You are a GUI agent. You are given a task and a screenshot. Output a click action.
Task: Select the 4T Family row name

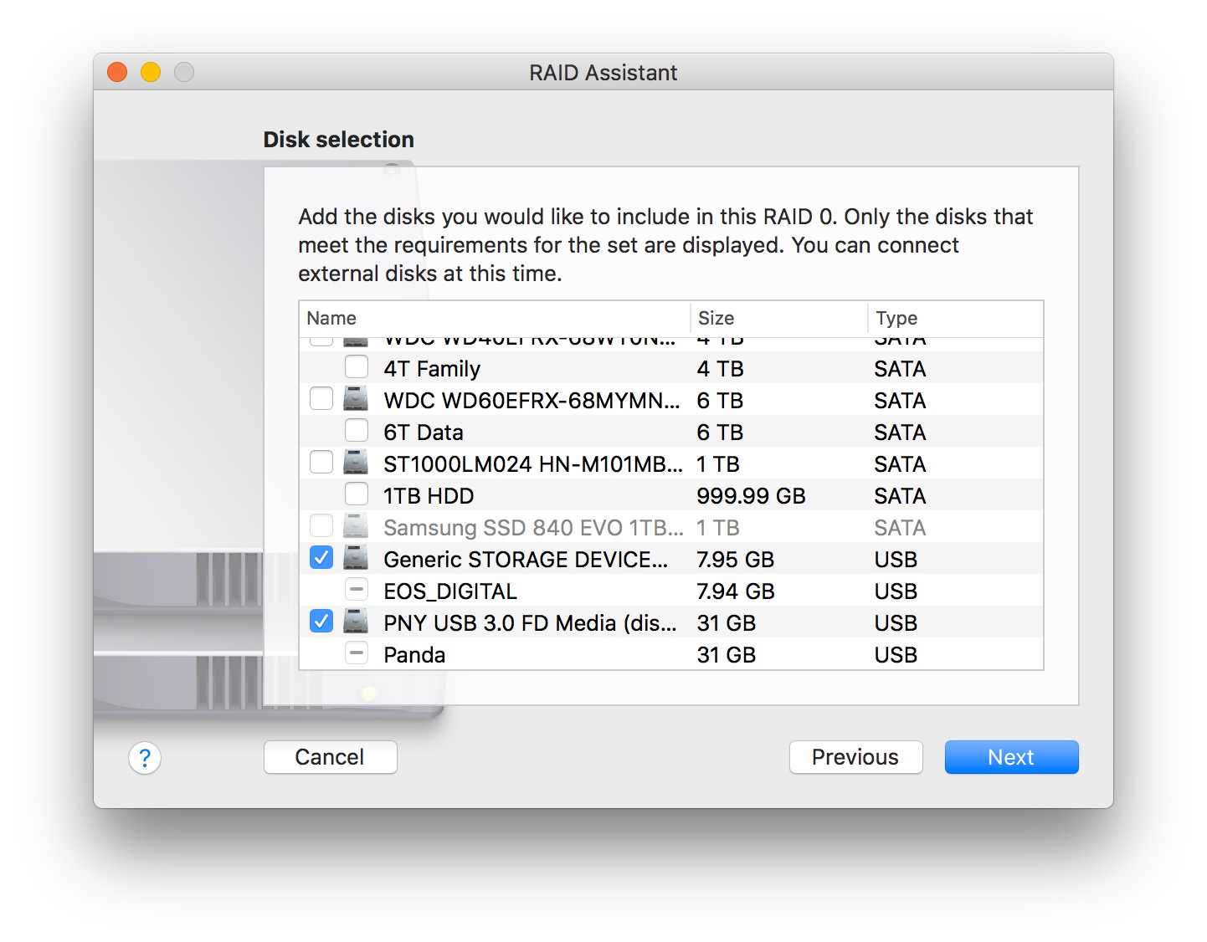(x=432, y=369)
